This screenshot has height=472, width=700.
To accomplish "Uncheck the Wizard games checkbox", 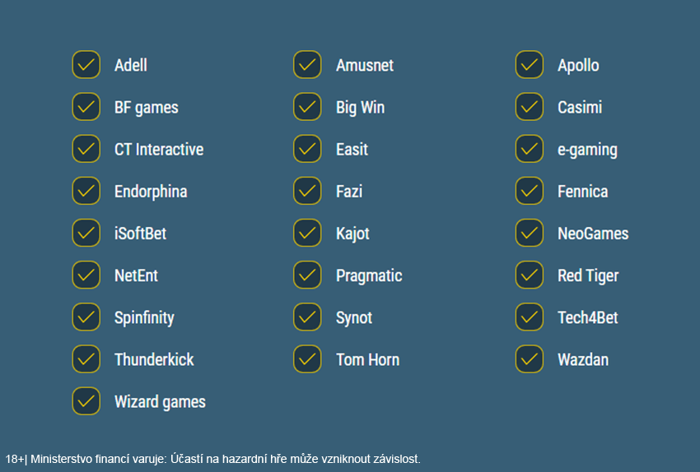I will (86, 400).
